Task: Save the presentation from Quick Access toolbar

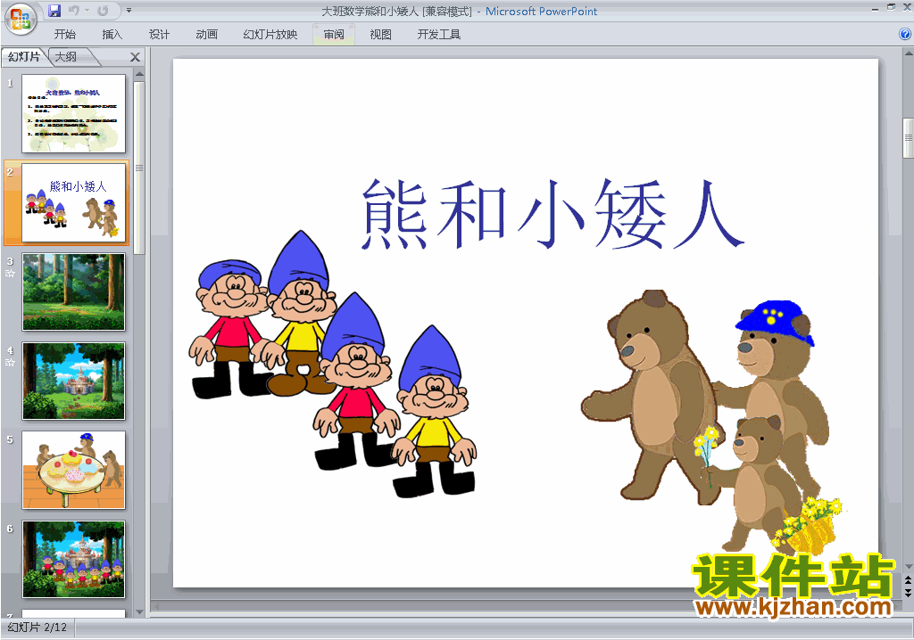Action: (x=54, y=11)
